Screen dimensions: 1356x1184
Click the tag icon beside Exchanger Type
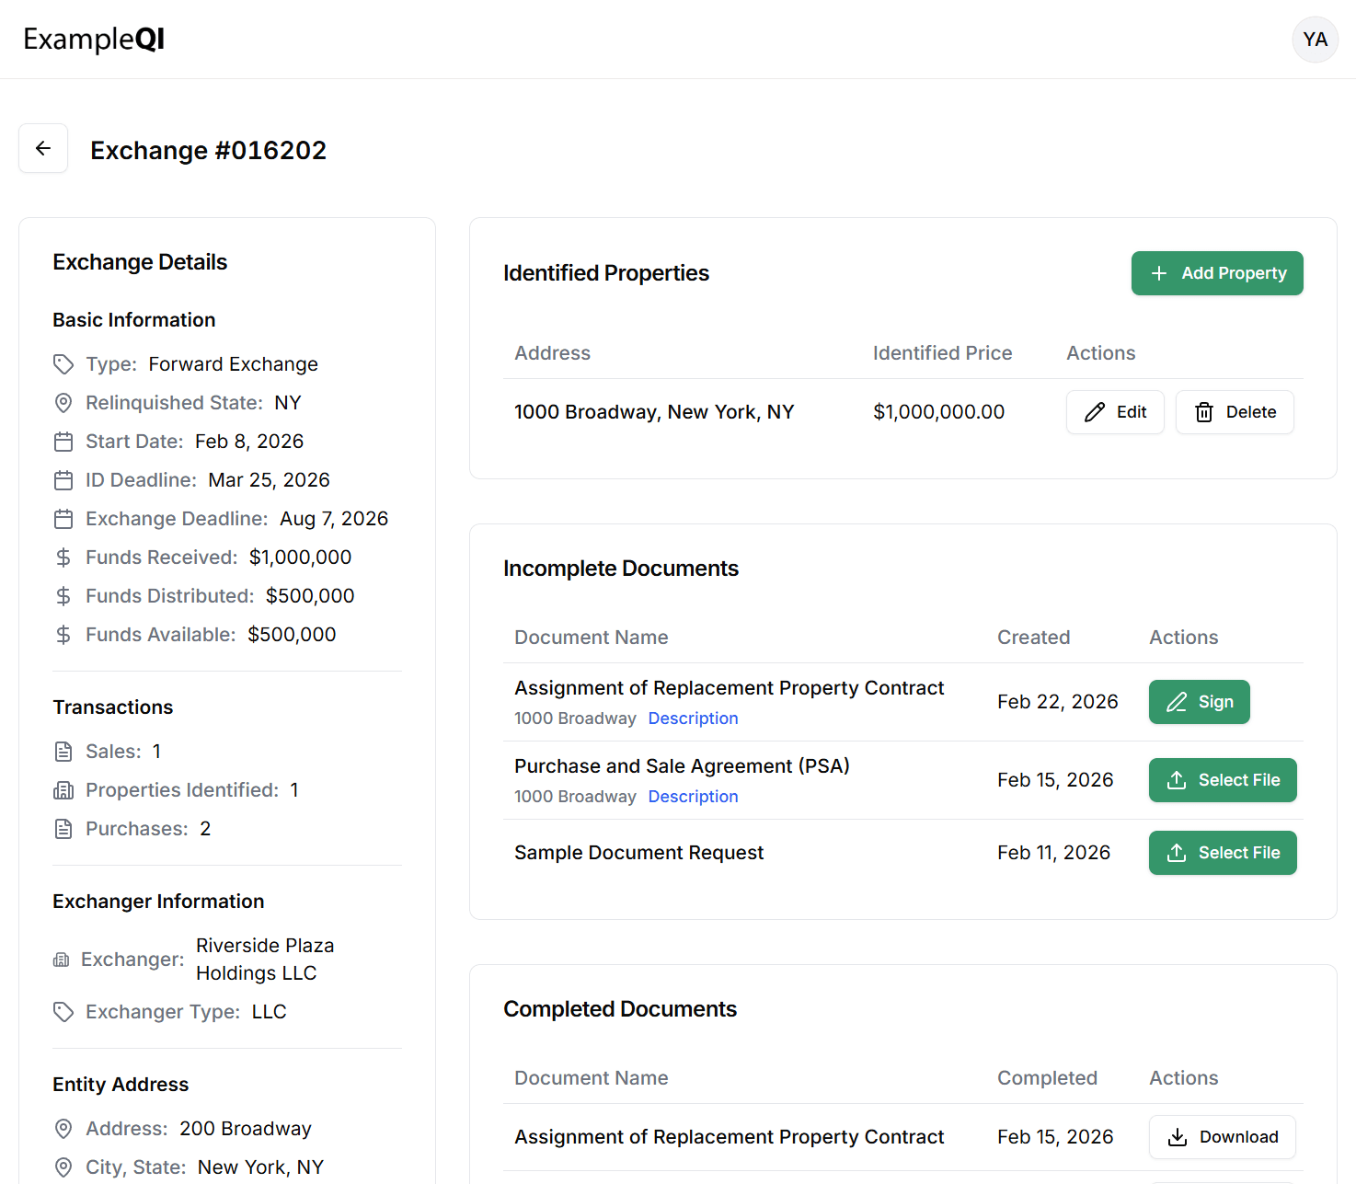[x=63, y=1011]
